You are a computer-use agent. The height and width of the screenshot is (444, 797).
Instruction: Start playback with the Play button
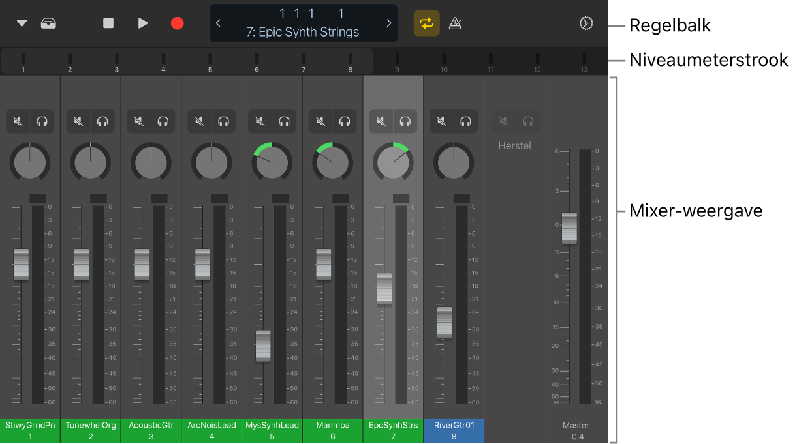(143, 23)
